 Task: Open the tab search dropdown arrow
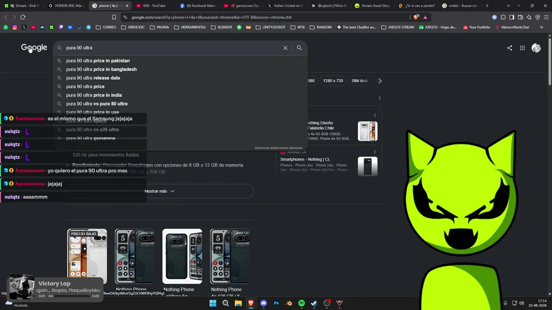508,6
